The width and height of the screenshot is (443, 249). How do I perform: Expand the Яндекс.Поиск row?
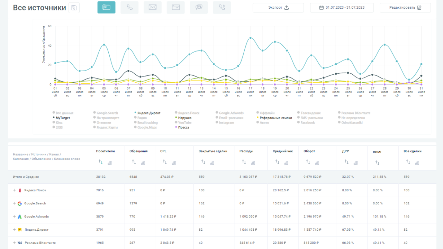click(x=15, y=190)
